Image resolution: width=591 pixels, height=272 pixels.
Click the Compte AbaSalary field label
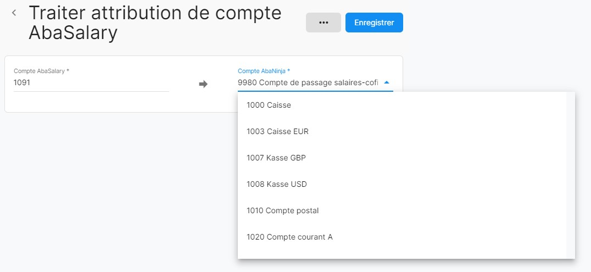(41, 71)
